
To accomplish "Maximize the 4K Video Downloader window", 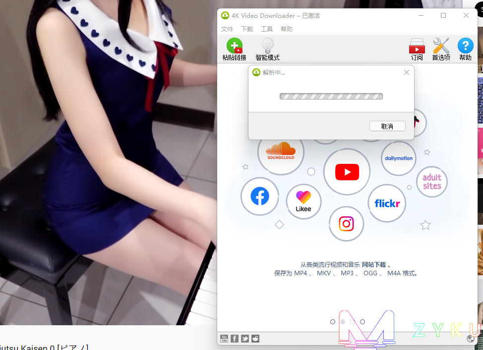I will pyautogui.click(x=443, y=15).
